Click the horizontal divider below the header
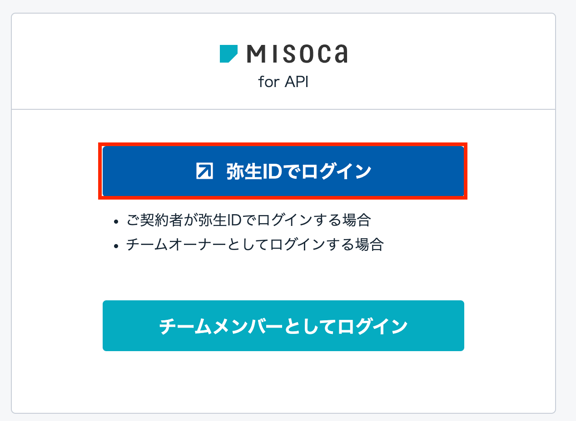The width and height of the screenshot is (576, 421). click(283, 109)
